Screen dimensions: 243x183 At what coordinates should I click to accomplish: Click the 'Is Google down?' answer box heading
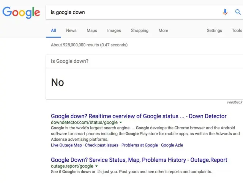[69, 61]
